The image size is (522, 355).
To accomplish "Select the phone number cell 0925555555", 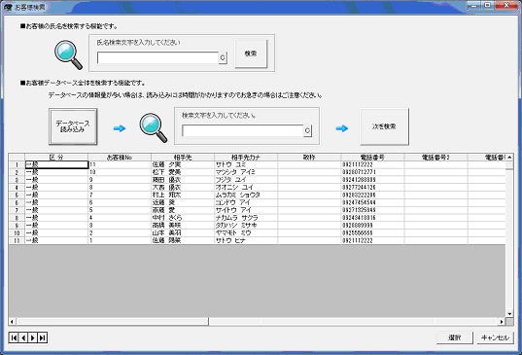I will coord(372,233).
